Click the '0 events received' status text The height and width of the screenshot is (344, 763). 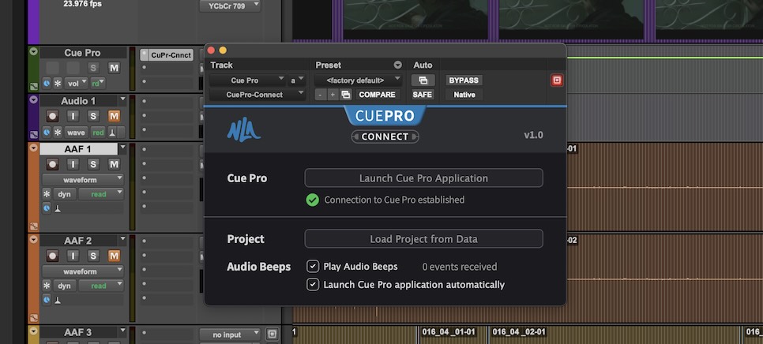[x=460, y=266]
